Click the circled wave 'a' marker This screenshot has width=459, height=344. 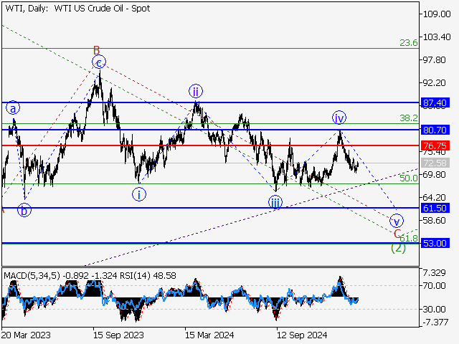(12, 109)
